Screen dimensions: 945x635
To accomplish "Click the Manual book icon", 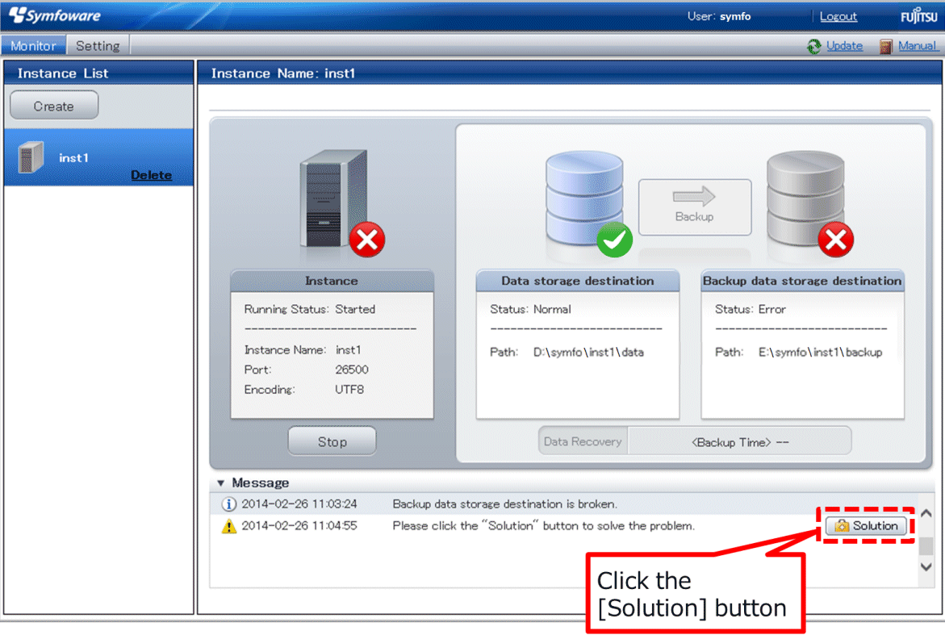I will point(885,46).
